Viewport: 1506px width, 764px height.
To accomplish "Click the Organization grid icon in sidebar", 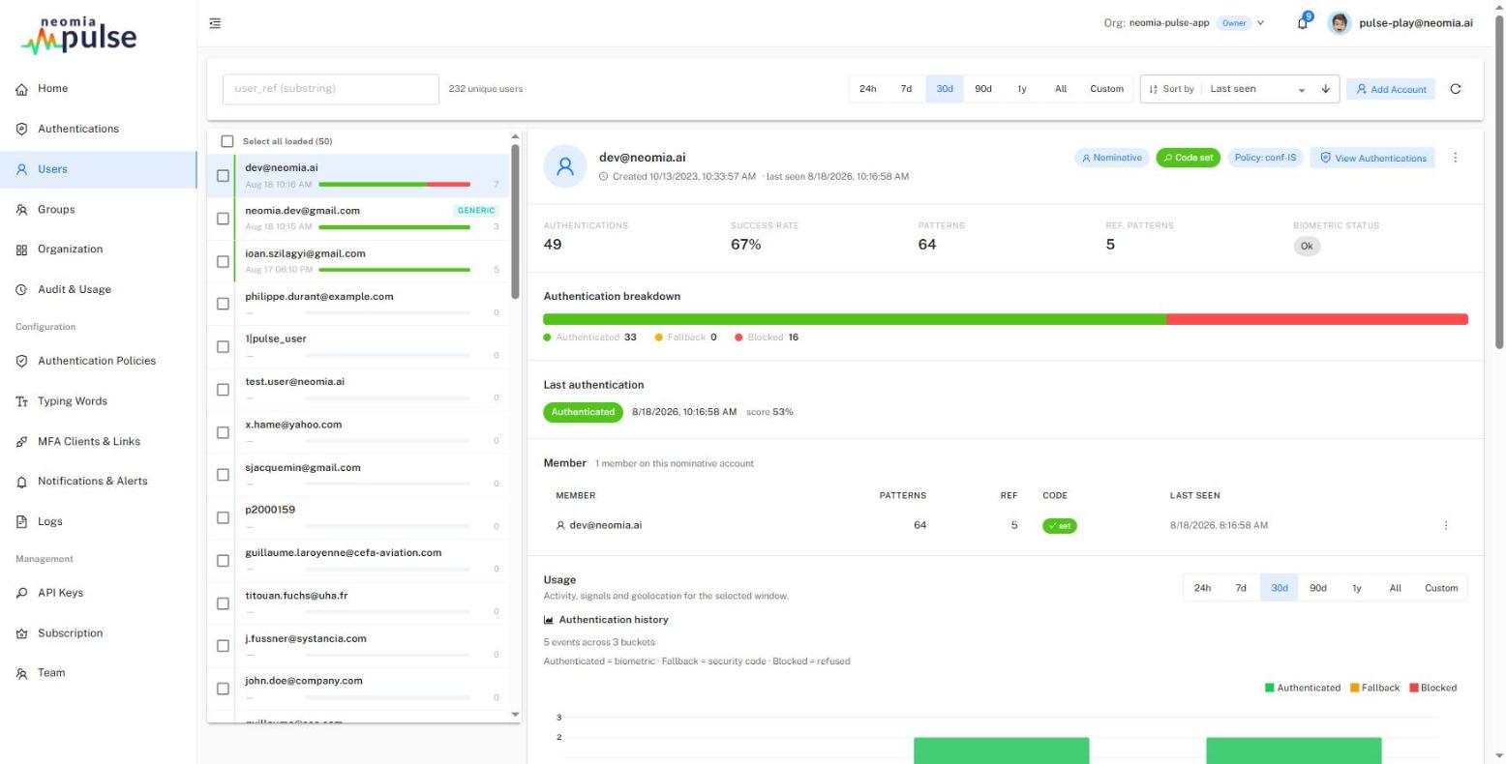I will 21,250.
